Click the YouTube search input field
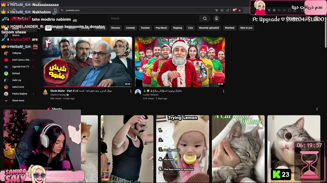Image resolution: width=327 pixels, height=183 pixels. pos(154,18)
